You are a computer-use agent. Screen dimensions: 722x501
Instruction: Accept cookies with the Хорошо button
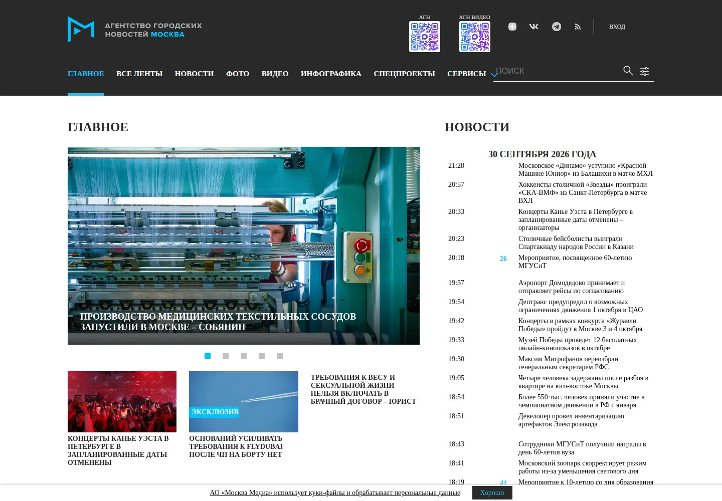point(492,493)
